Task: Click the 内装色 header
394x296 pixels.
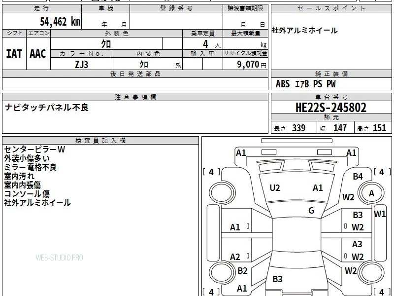Action: 148,54
